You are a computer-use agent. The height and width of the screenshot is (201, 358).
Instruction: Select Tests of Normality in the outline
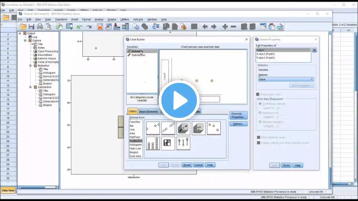coord(48,62)
